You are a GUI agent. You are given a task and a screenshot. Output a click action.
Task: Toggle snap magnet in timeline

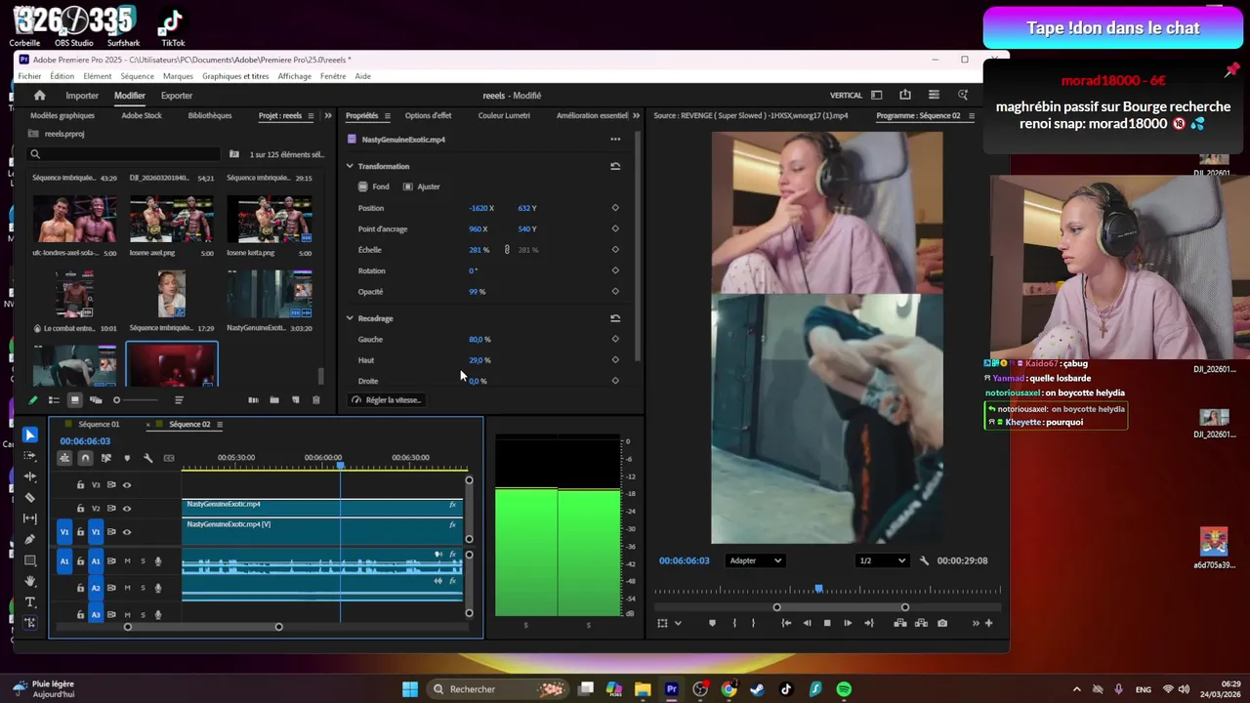point(85,458)
